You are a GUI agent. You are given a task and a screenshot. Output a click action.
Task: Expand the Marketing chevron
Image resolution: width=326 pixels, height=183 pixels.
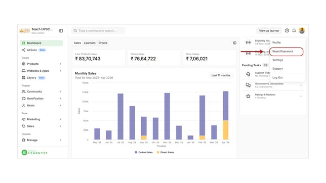point(60,119)
